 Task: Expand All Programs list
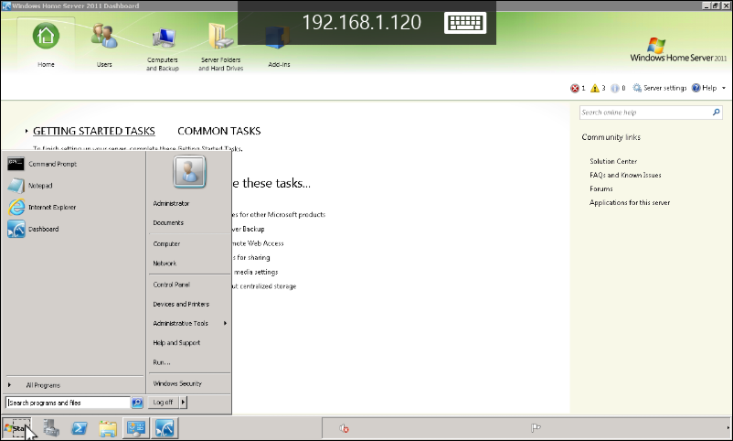click(x=43, y=385)
